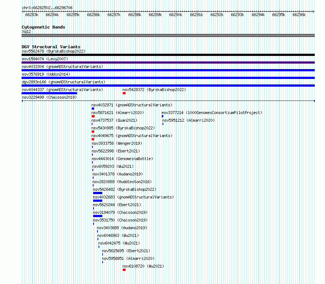Select the gray Xq12 cytogenetic band bar
The image size is (325, 284).
coord(168,35)
